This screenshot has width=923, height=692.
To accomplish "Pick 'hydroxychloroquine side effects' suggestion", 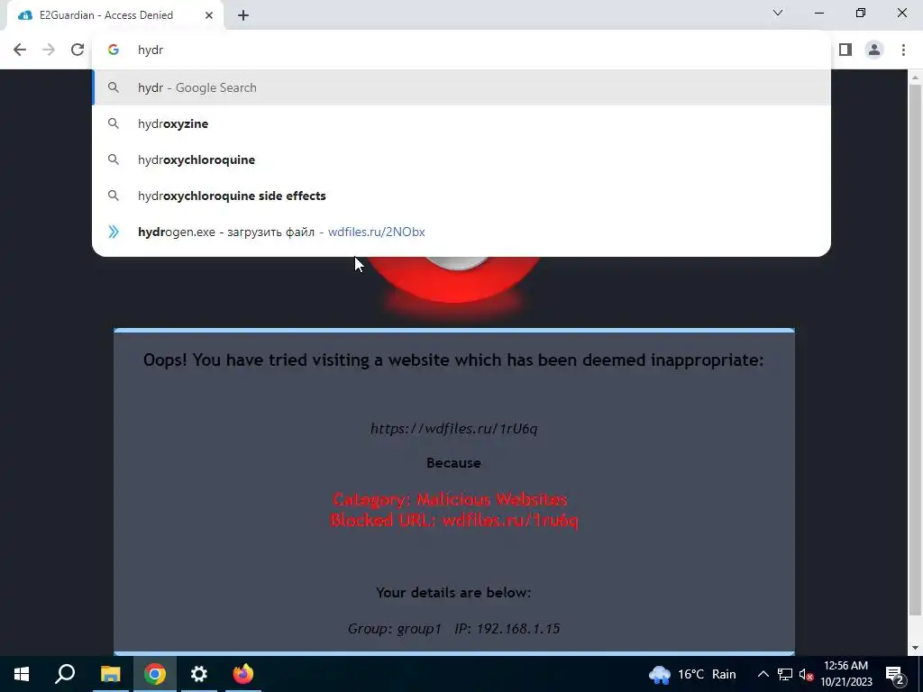I will pyautogui.click(x=461, y=196).
